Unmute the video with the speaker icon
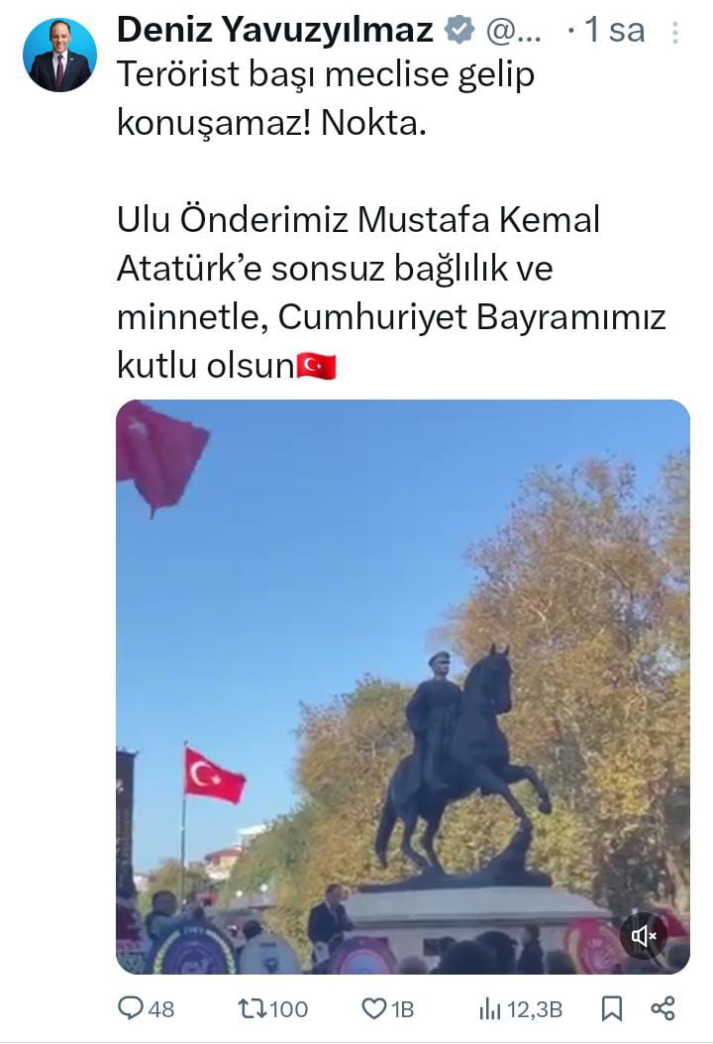Screen dimensions: 713x1044 (x=644, y=936)
